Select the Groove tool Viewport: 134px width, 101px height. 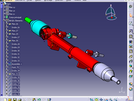click(131, 47)
